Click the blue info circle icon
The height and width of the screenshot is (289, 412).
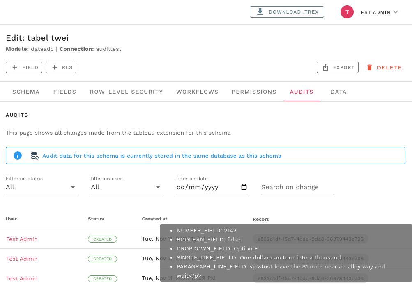(18, 156)
